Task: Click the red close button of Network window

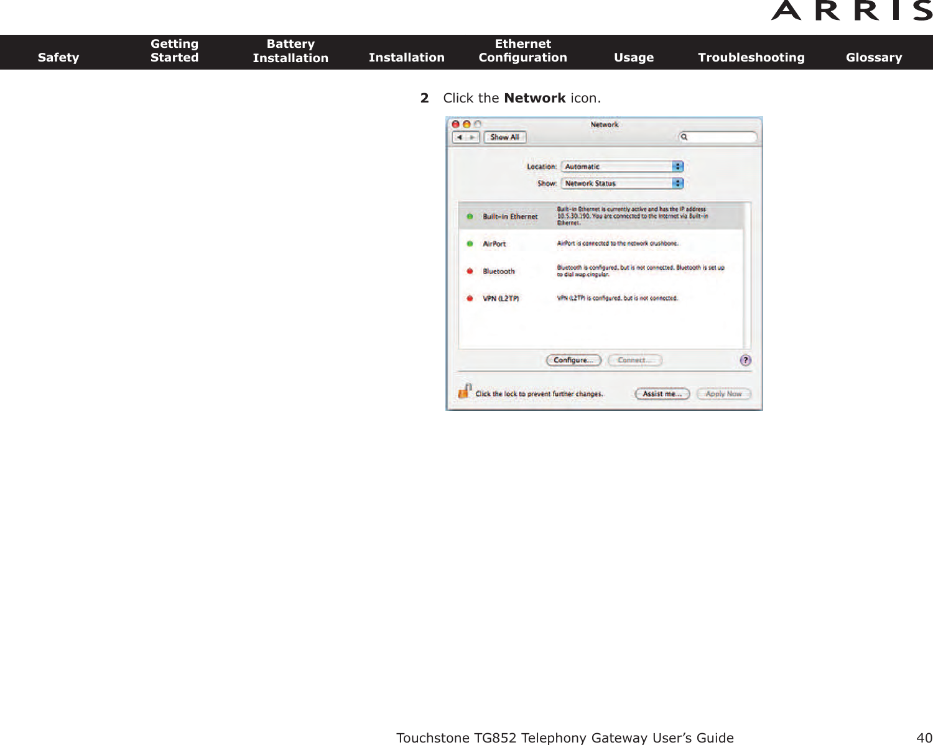Action: (x=456, y=124)
